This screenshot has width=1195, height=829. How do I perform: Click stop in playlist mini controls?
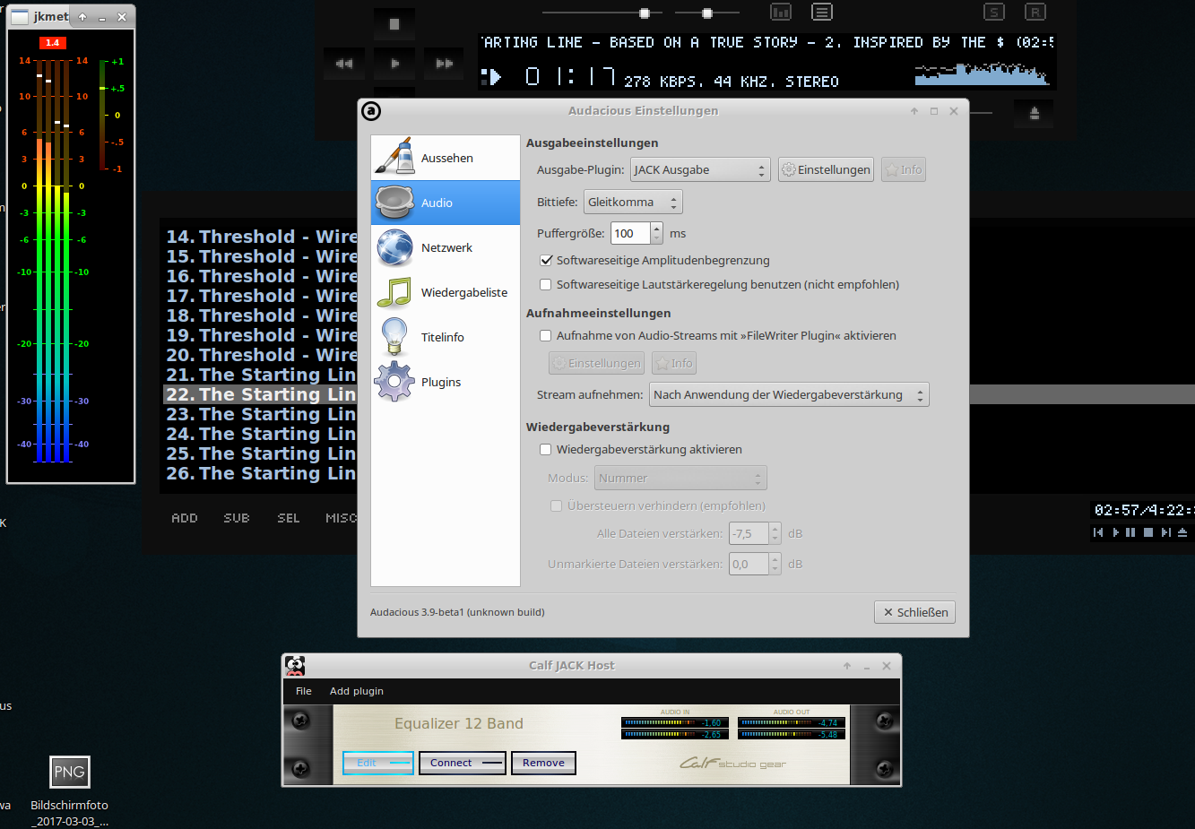click(1148, 532)
